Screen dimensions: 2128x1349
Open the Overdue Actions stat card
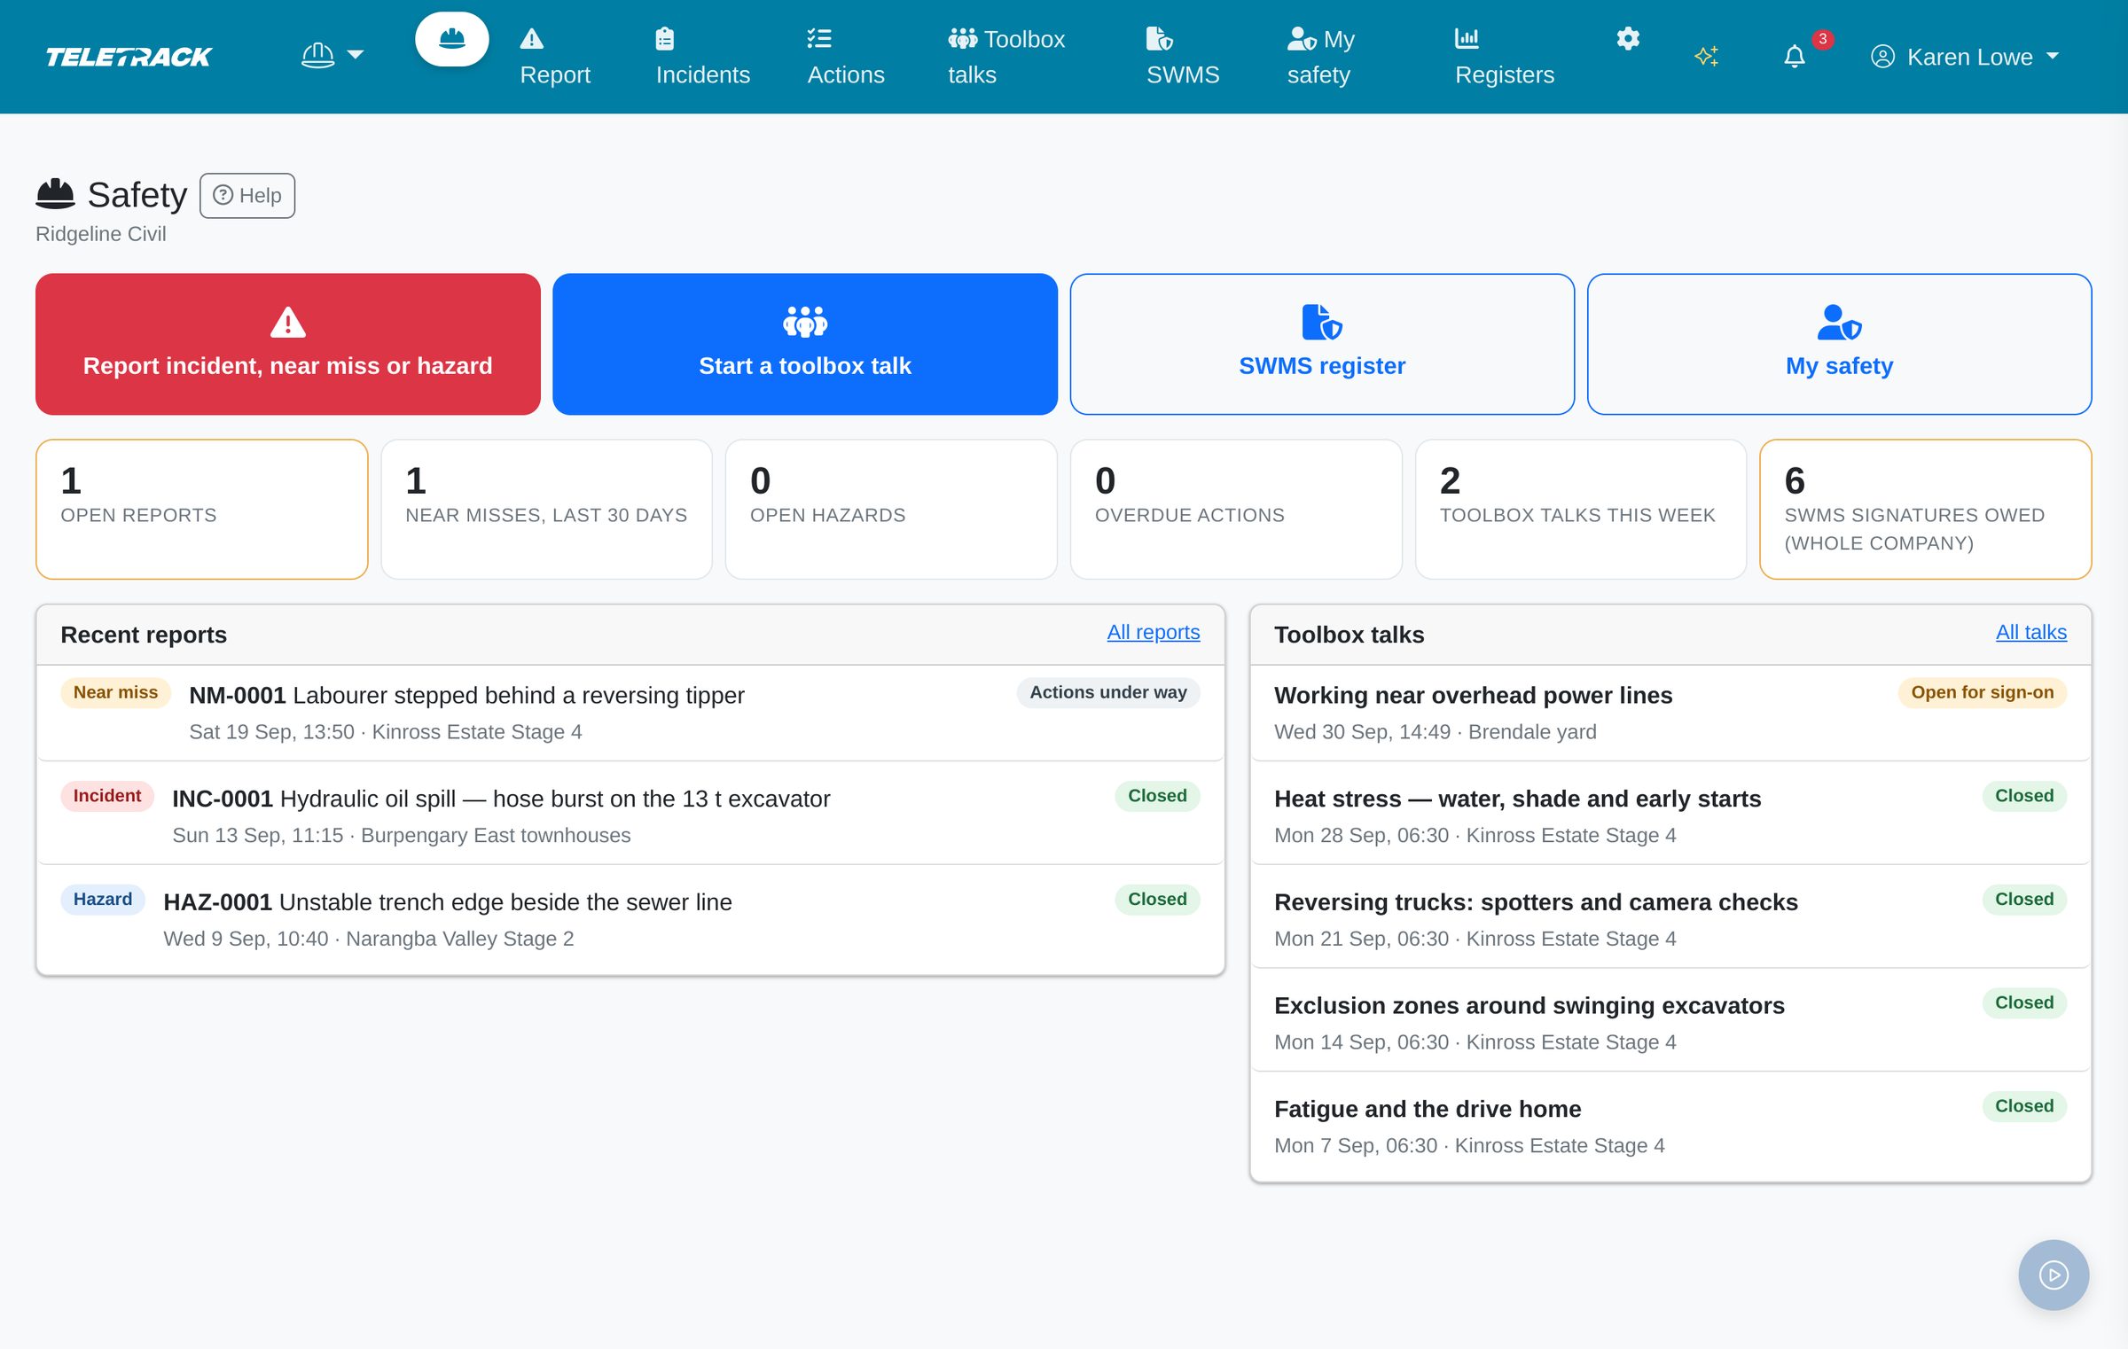pos(1236,510)
